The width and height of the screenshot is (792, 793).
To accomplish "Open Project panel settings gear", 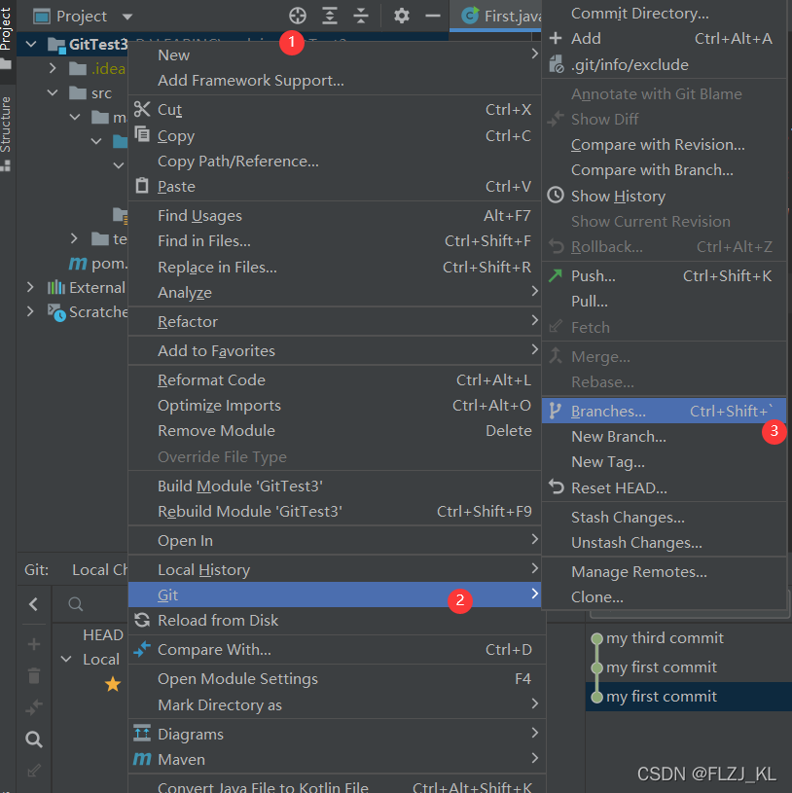I will [x=402, y=16].
